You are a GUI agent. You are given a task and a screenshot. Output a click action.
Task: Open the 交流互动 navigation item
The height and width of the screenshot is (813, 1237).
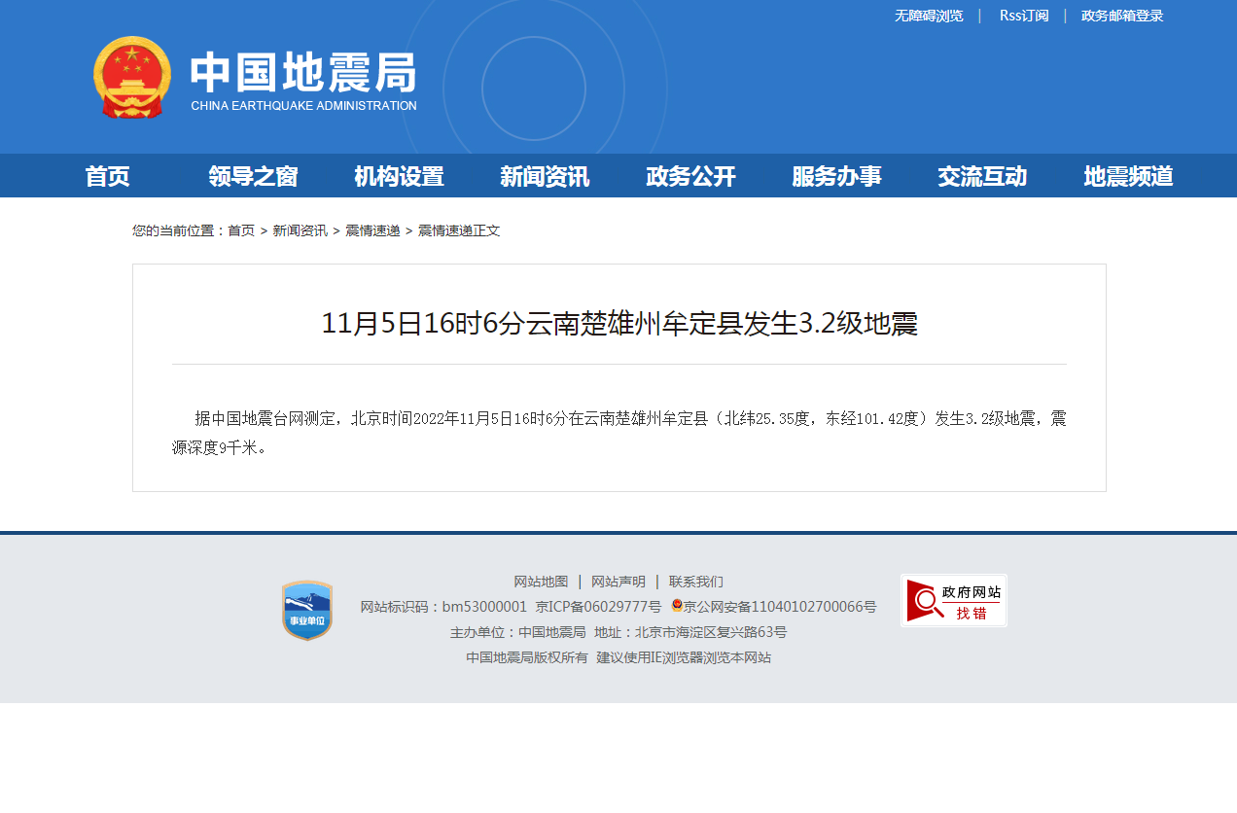click(982, 176)
